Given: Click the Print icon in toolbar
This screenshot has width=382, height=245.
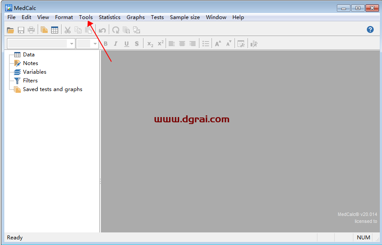Looking at the screenshot, I should (x=31, y=30).
